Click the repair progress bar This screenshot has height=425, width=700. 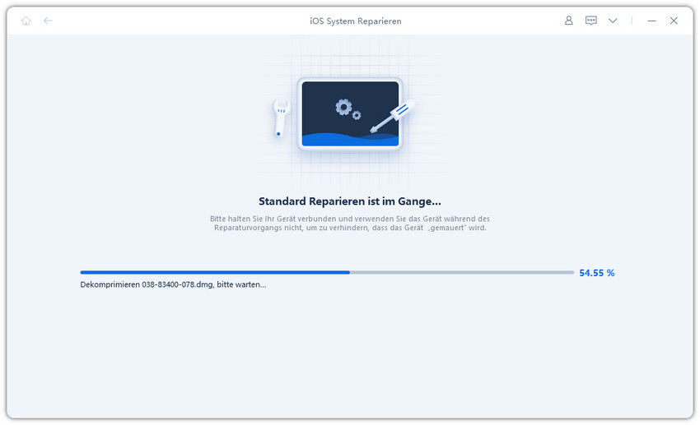[327, 272]
